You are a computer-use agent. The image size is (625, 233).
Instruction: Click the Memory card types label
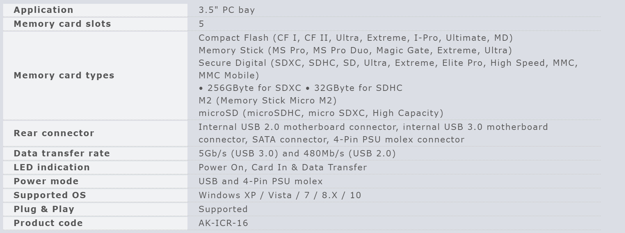click(64, 75)
